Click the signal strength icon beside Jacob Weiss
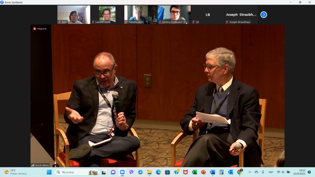Viewport: 315px width, 177px height. (33, 165)
